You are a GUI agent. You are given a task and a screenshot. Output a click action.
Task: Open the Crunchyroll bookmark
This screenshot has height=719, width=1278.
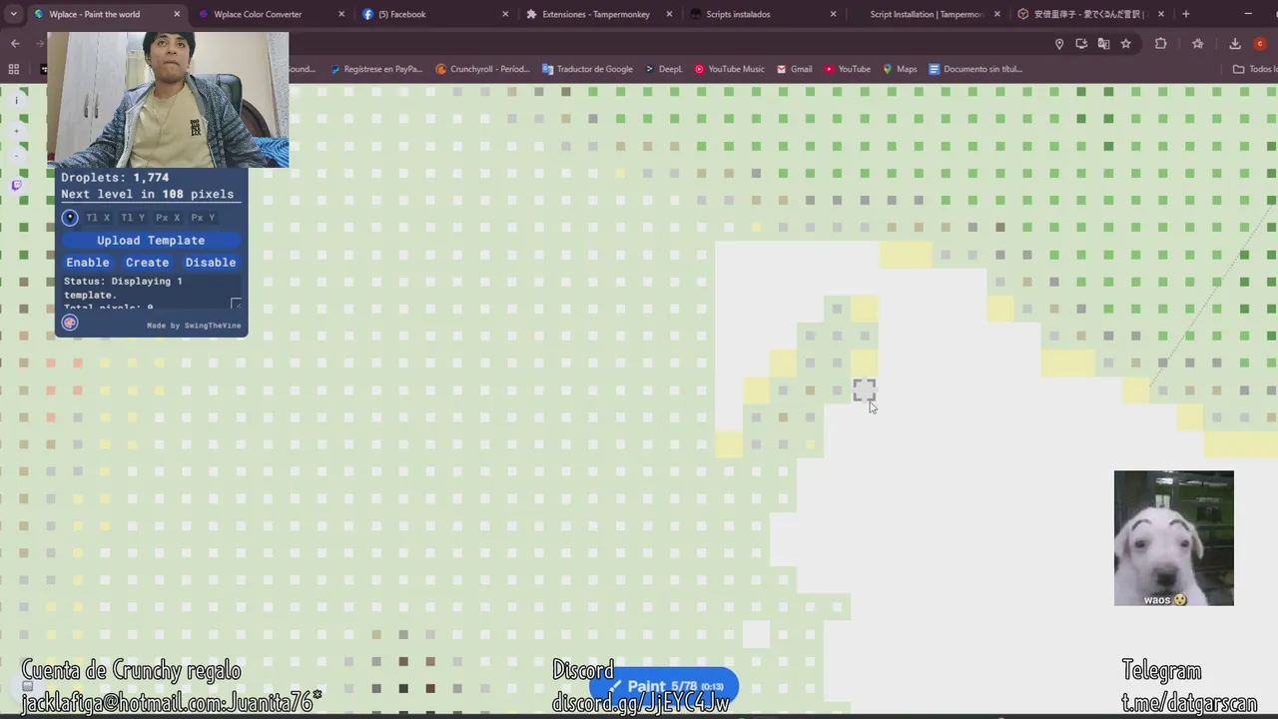pyautogui.click(x=482, y=69)
